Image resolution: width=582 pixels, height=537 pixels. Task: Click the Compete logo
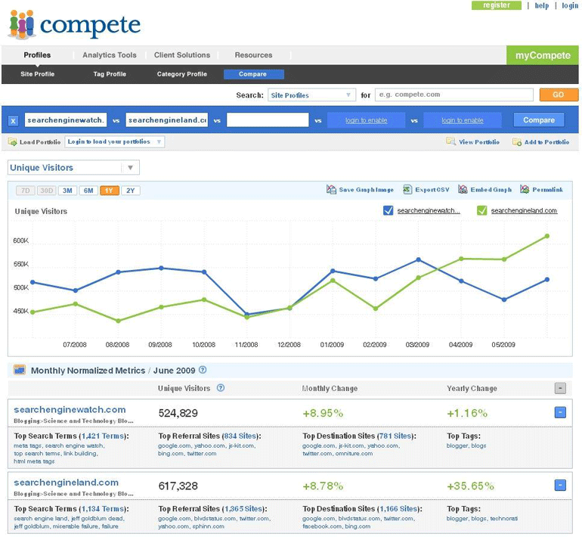(x=74, y=25)
